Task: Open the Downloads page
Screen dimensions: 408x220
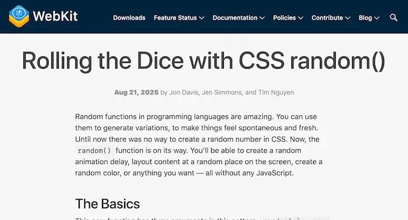Action: (129, 17)
